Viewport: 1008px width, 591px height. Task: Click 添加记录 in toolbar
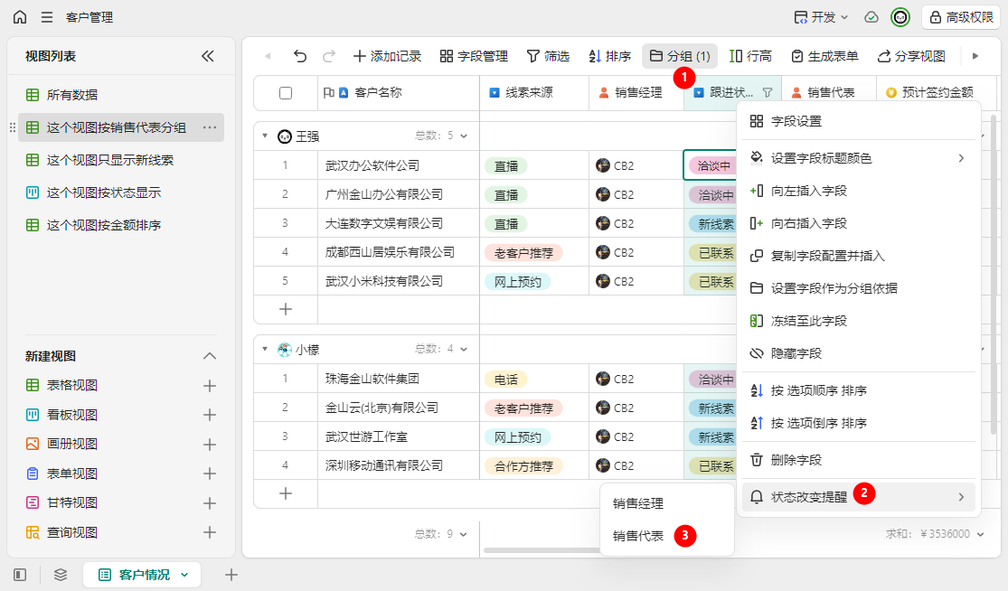click(x=387, y=57)
